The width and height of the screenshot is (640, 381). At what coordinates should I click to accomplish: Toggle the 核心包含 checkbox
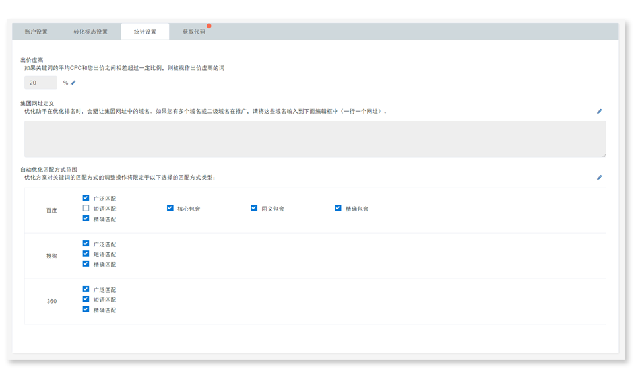(x=170, y=208)
